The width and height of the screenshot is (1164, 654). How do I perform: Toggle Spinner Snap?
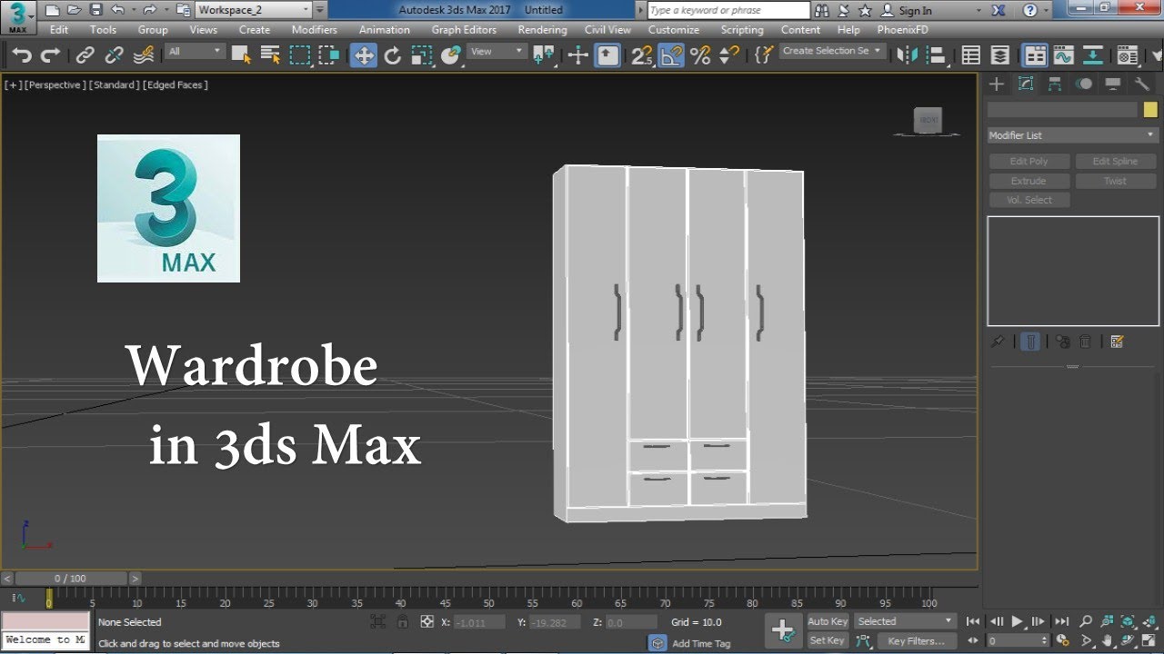tap(729, 55)
